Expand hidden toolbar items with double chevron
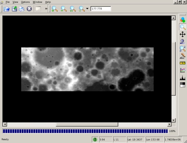187x143 pixels. (x=46, y=9)
